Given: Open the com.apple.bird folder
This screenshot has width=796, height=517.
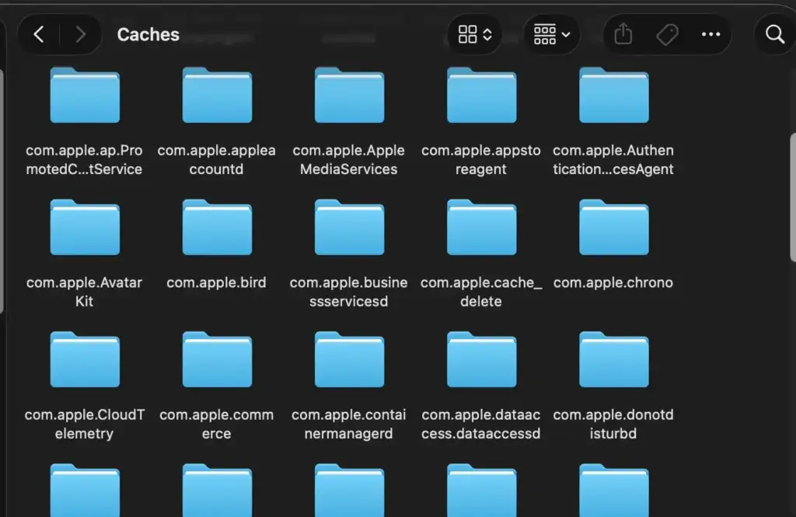Looking at the screenshot, I should 217,227.
